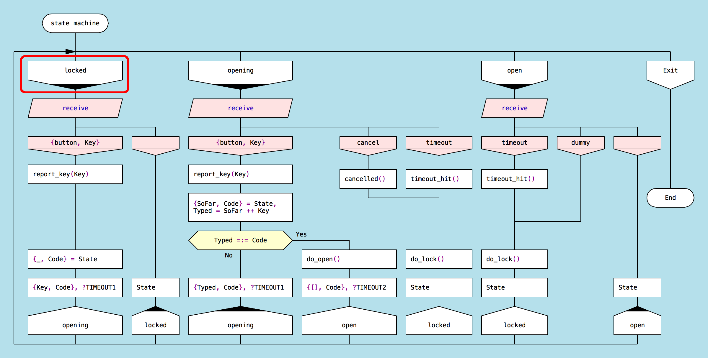Click the '{SoFar, Code} = State' action

coord(240,207)
